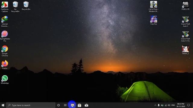
Task: Click the microphone tray icon
Action: tap(159, 105)
